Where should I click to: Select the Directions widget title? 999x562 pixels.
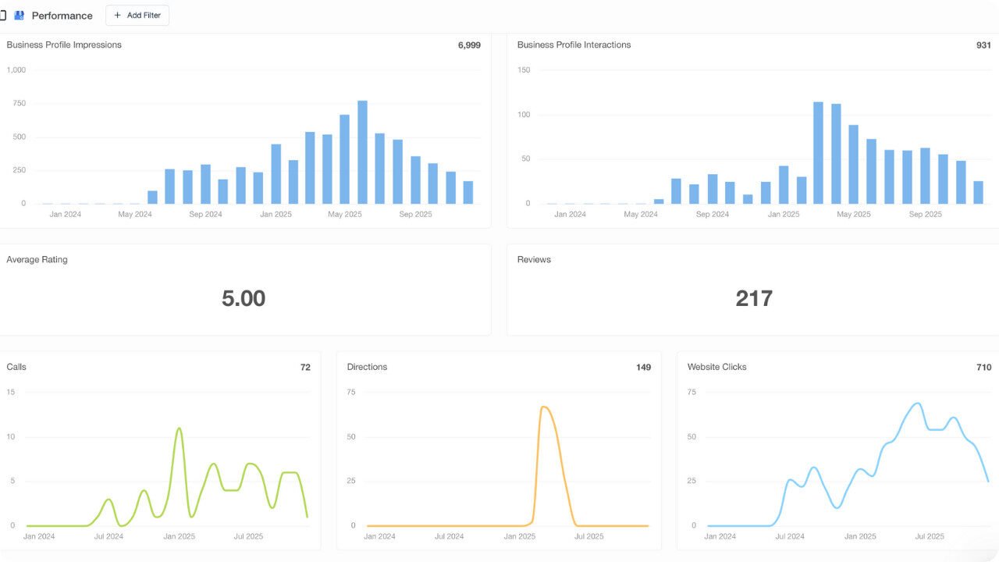[367, 367]
